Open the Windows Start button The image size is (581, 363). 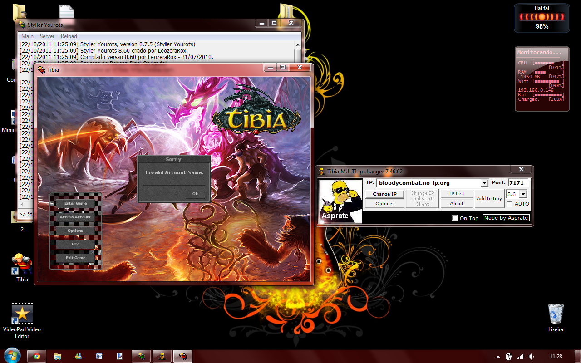pyautogui.click(x=11, y=355)
